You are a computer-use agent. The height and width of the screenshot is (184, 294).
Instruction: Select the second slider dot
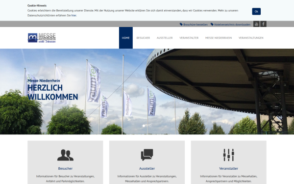pos(147,126)
